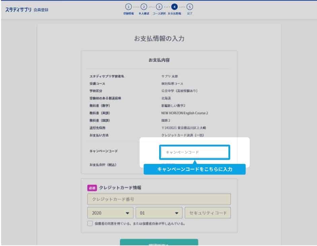Click the arrow on the 01 month selector
The image size is (317, 246).
176,213
